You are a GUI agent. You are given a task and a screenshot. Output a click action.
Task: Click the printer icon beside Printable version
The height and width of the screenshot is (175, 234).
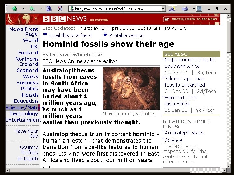coord(105,34)
